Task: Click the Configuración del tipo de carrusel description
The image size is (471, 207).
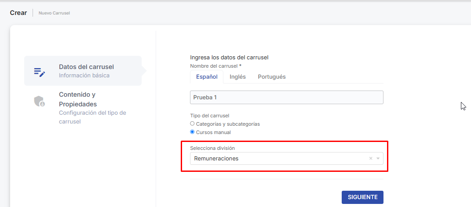Action: coord(92,117)
